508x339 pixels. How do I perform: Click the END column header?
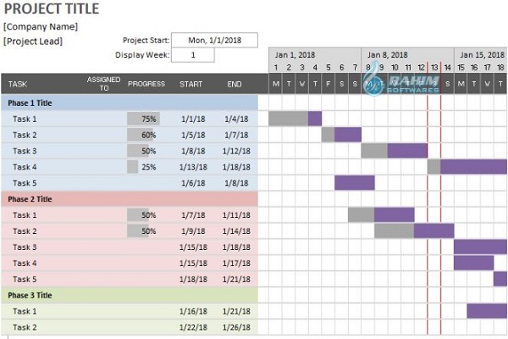(234, 84)
